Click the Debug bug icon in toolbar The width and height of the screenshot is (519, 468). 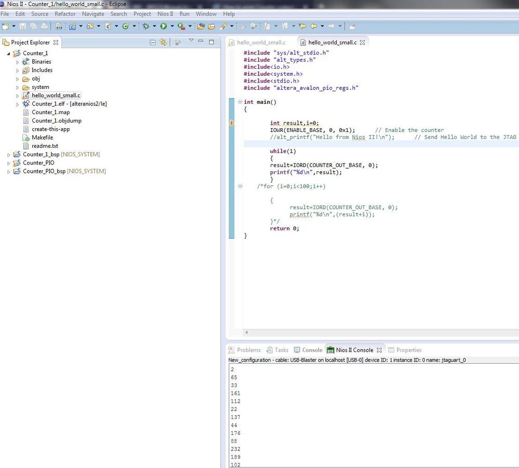[x=146, y=26]
